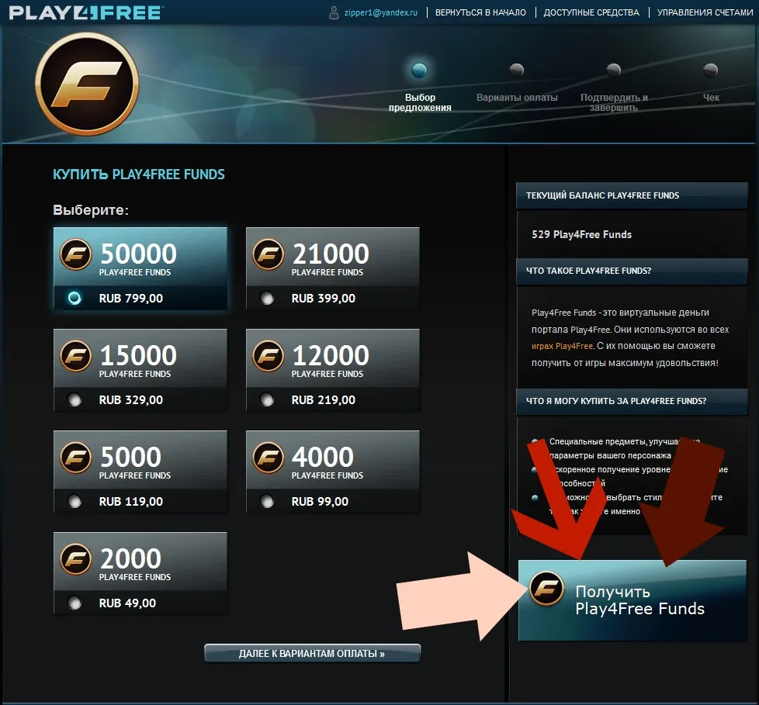Select the 50000 Play4Free Funds package tile

point(140,268)
